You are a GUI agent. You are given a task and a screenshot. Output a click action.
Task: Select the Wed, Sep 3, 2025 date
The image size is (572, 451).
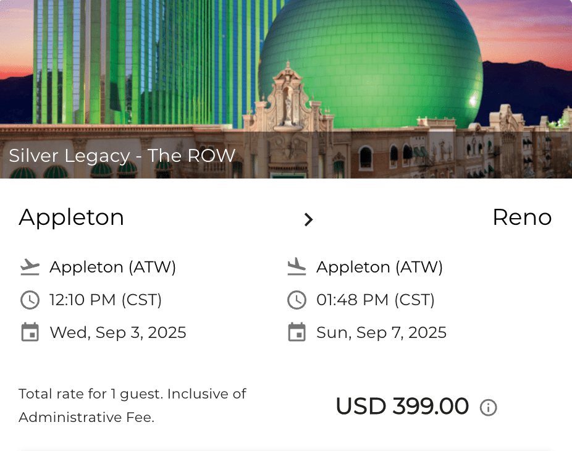tap(118, 332)
